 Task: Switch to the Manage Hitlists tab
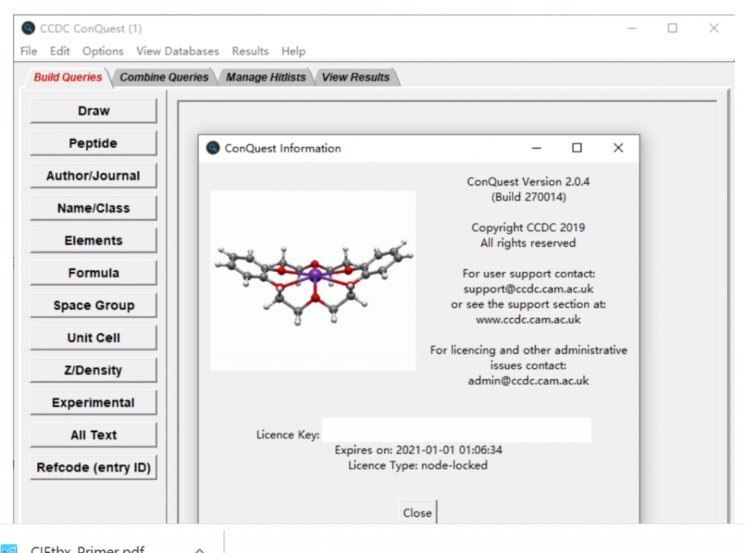point(266,77)
